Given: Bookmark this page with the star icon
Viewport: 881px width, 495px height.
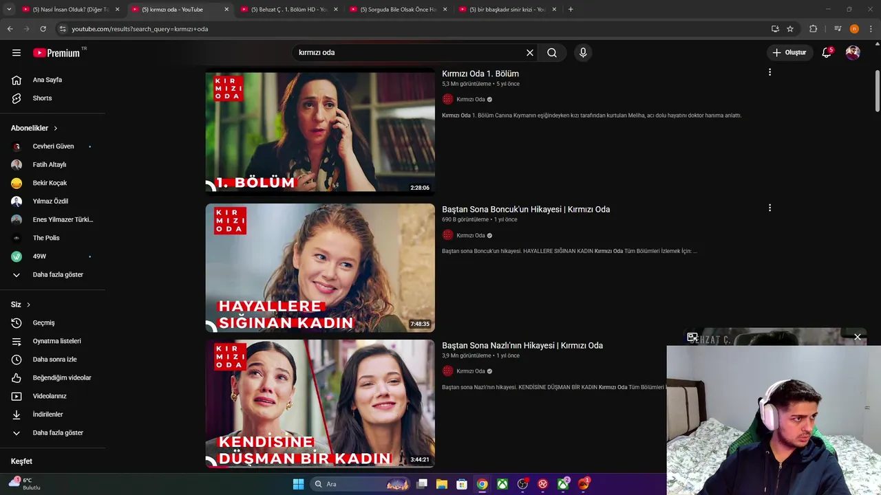Looking at the screenshot, I should coord(790,29).
